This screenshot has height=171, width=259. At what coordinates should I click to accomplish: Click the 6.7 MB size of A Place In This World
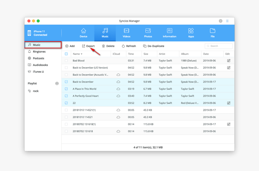point(147,89)
